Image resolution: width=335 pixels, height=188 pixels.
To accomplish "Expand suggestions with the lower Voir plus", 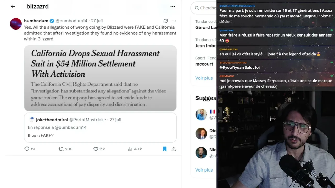I will tap(204, 170).
